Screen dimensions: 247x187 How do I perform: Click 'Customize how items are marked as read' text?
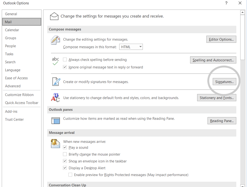(x=119, y=119)
